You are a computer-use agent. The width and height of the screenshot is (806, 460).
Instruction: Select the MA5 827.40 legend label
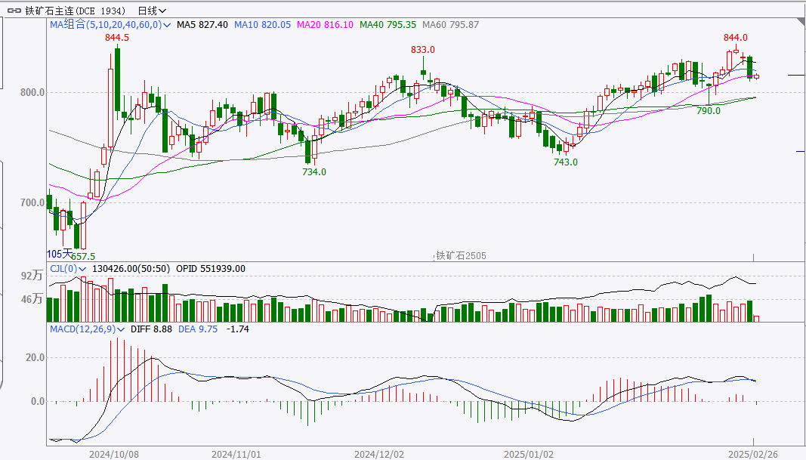point(202,25)
